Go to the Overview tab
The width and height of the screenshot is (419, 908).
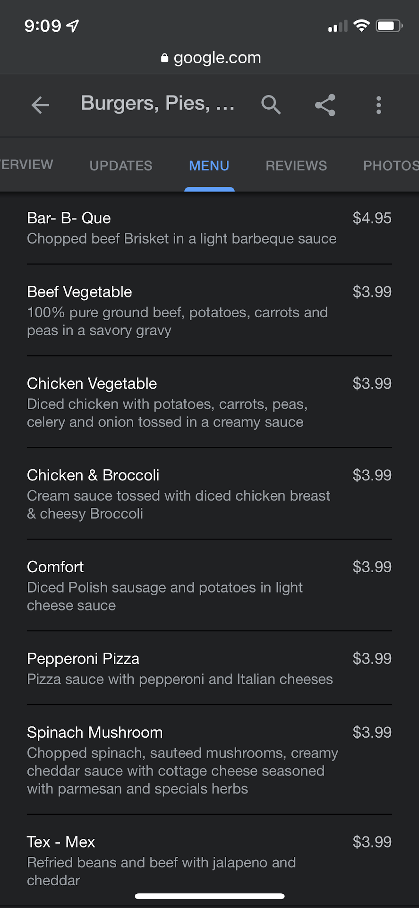click(27, 165)
